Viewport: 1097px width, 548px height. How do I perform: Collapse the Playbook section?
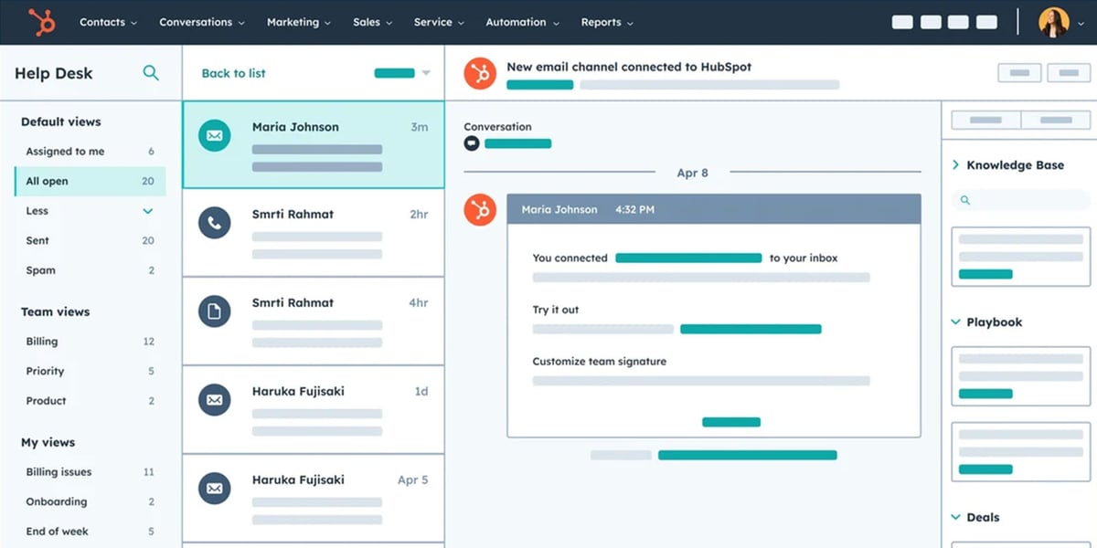click(956, 322)
